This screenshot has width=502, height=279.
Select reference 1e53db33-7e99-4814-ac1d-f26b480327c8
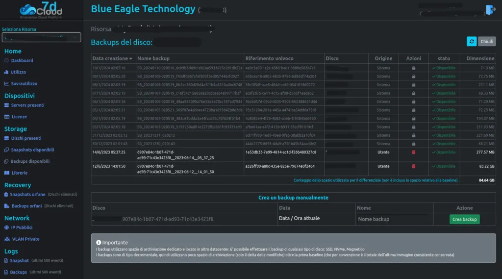(x=280, y=152)
